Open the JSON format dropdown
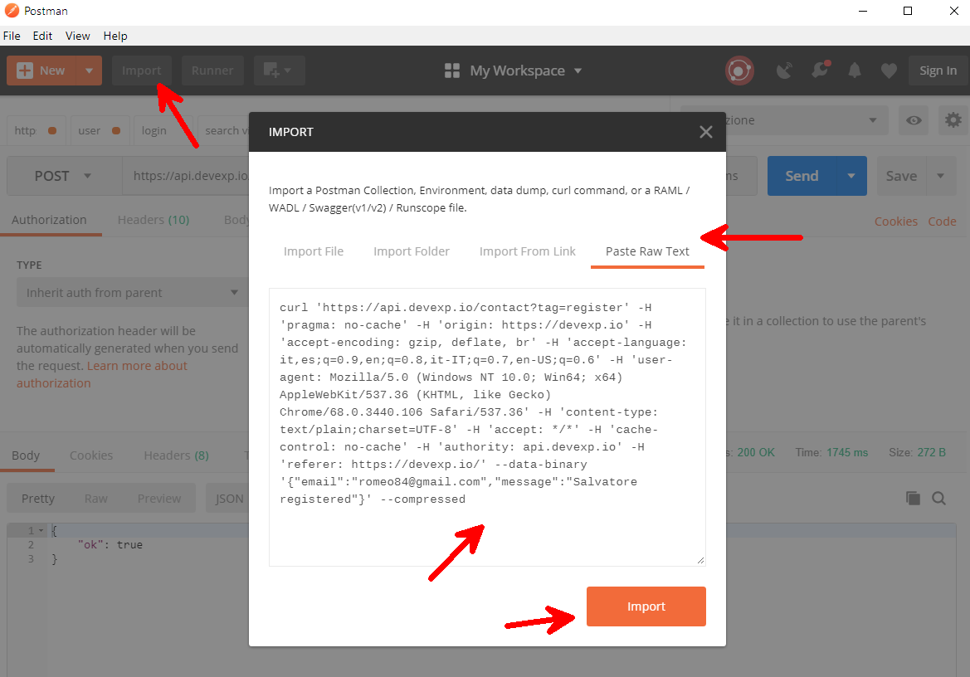Screen dimensions: 970x677 (227, 499)
